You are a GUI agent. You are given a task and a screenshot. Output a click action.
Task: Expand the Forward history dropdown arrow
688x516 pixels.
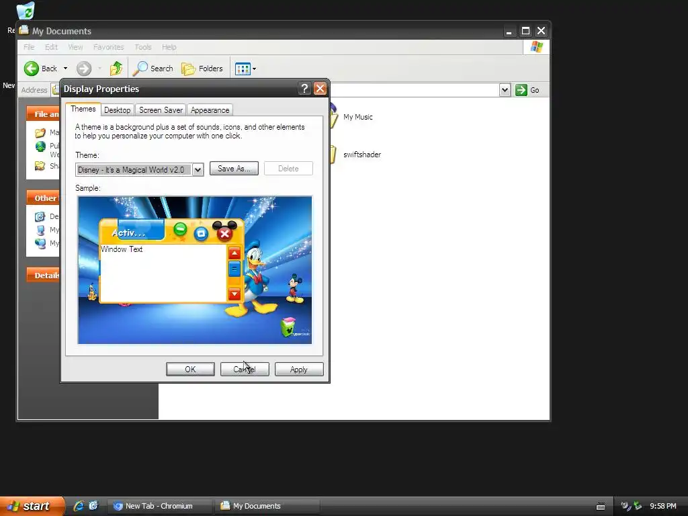coord(99,69)
